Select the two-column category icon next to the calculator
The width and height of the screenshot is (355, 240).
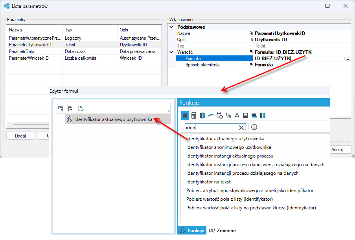click(x=202, y=115)
